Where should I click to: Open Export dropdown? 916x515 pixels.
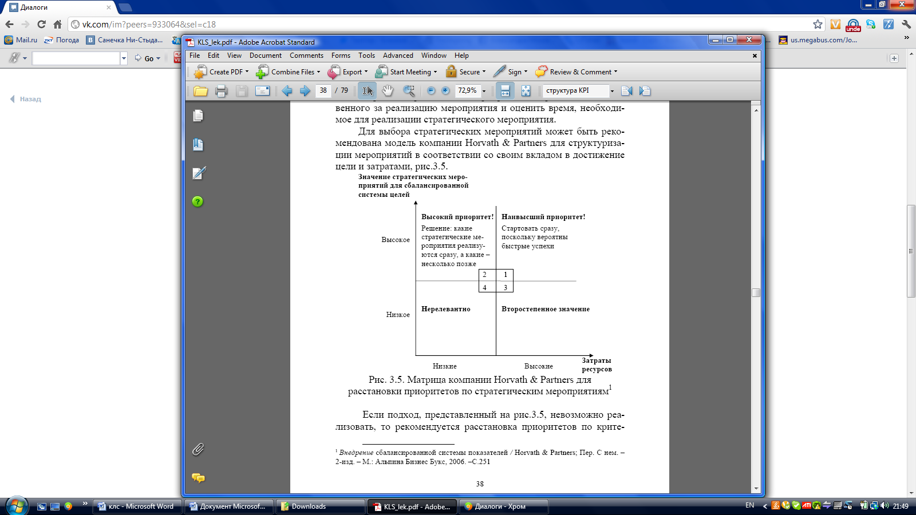(348, 72)
